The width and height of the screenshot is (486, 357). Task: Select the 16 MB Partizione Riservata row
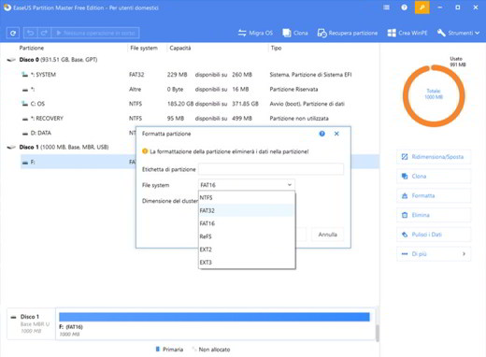(x=199, y=89)
